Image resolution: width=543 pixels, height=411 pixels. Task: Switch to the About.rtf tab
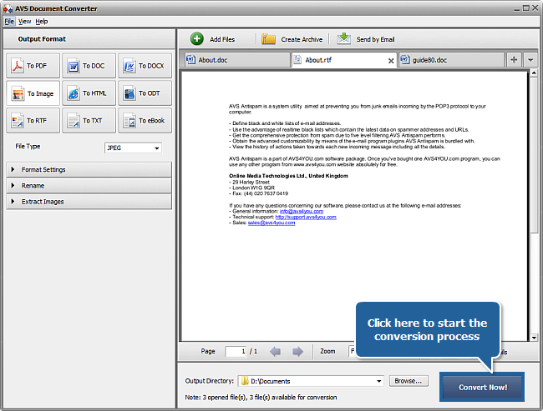tap(344, 60)
